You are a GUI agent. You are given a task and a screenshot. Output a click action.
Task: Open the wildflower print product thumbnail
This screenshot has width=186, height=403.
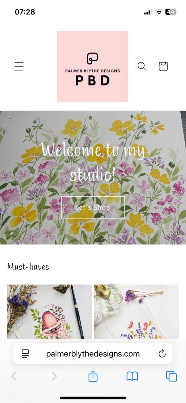136,312
